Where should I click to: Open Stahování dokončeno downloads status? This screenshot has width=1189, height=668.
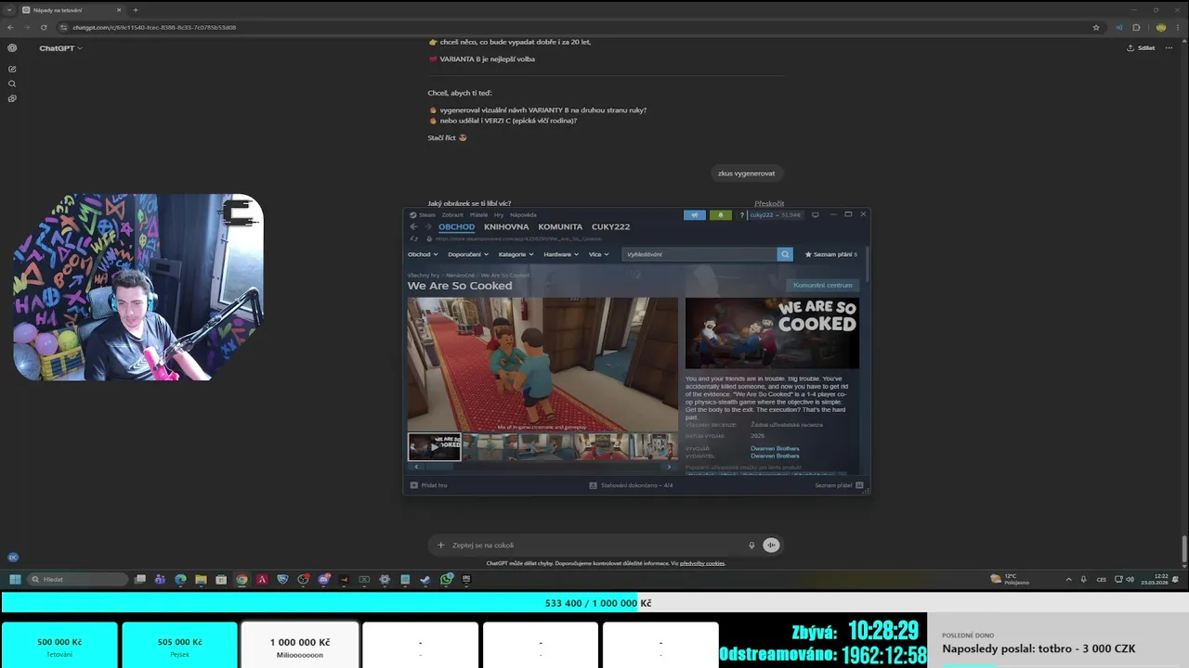point(631,485)
